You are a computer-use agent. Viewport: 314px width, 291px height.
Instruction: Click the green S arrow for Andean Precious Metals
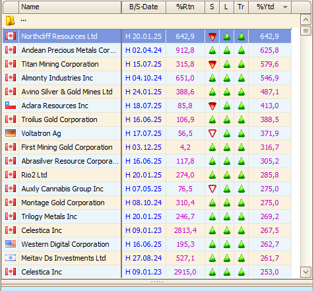(212, 50)
